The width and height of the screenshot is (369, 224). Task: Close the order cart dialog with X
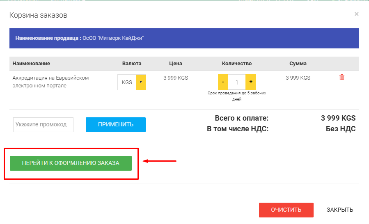click(x=357, y=14)
